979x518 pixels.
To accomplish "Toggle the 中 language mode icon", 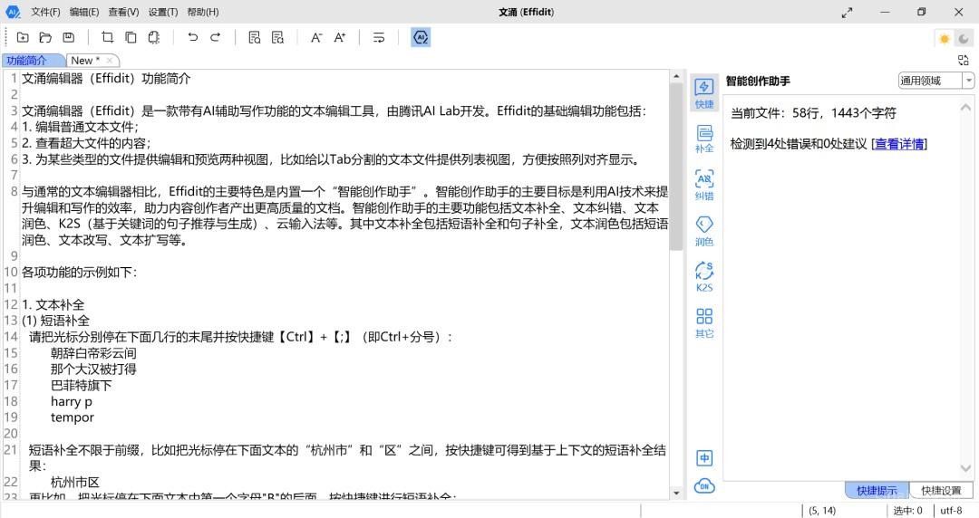I will click(x=704, y=458).
